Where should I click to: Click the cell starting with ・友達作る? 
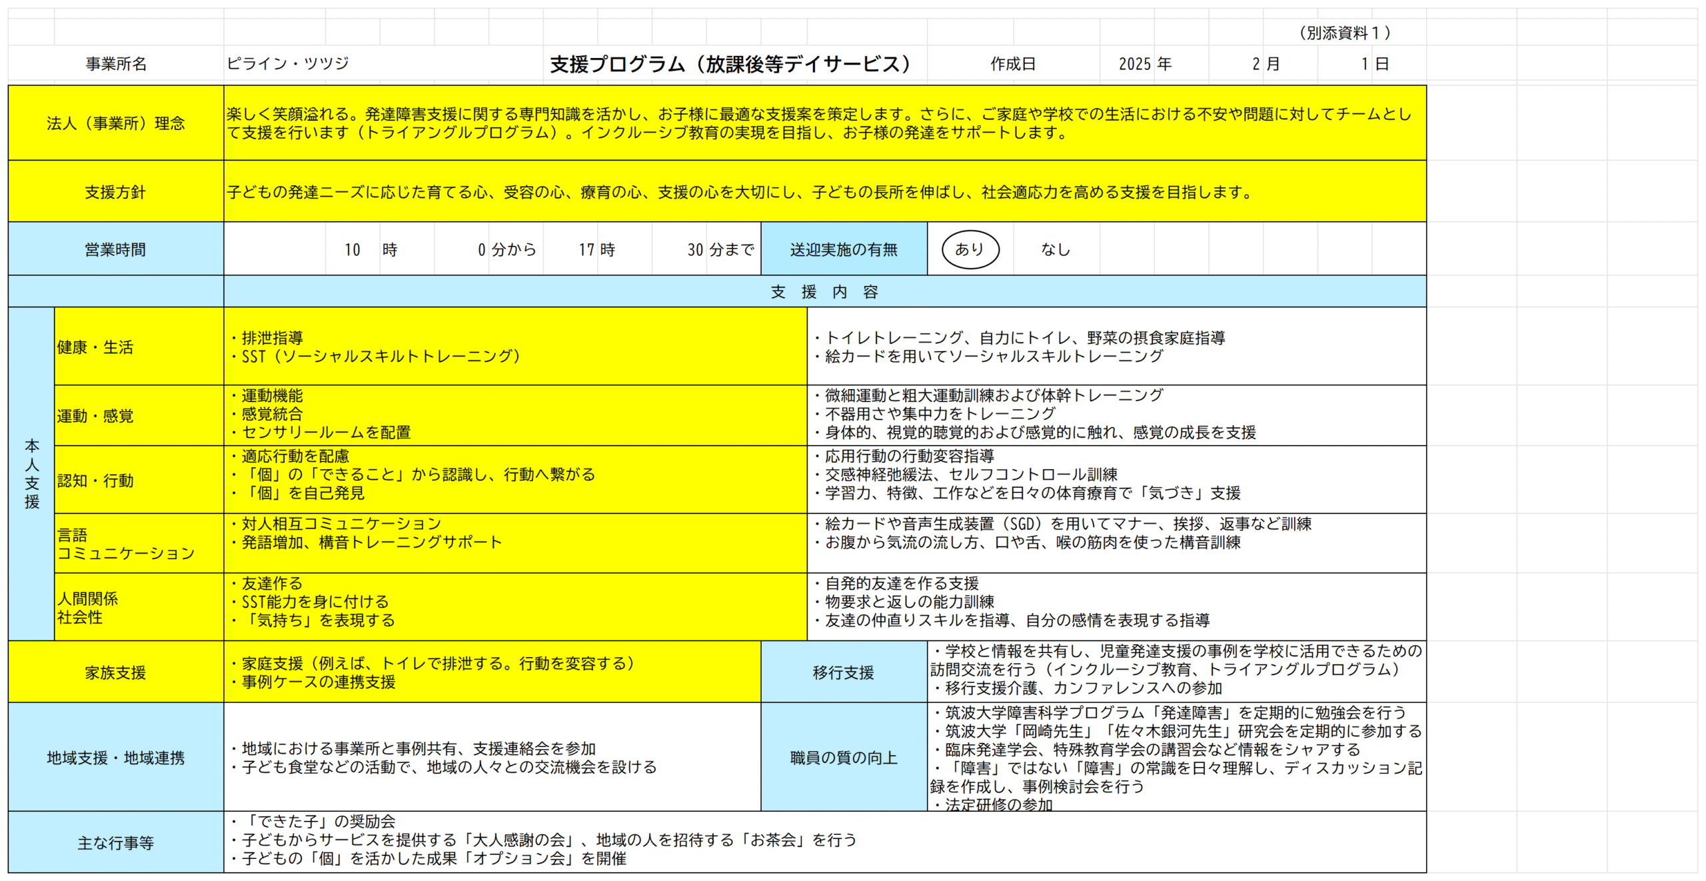click(516, 607)
